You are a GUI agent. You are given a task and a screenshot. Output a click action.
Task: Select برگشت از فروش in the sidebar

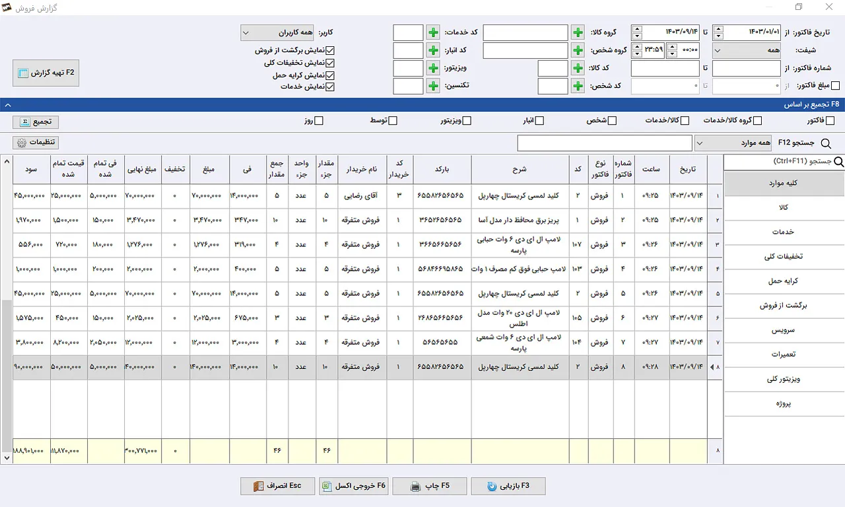(784, 306)
